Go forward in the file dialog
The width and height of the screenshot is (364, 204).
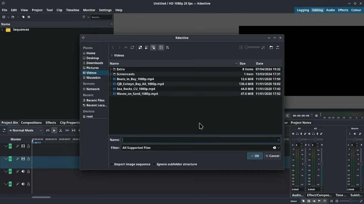[x=119, y=47]
